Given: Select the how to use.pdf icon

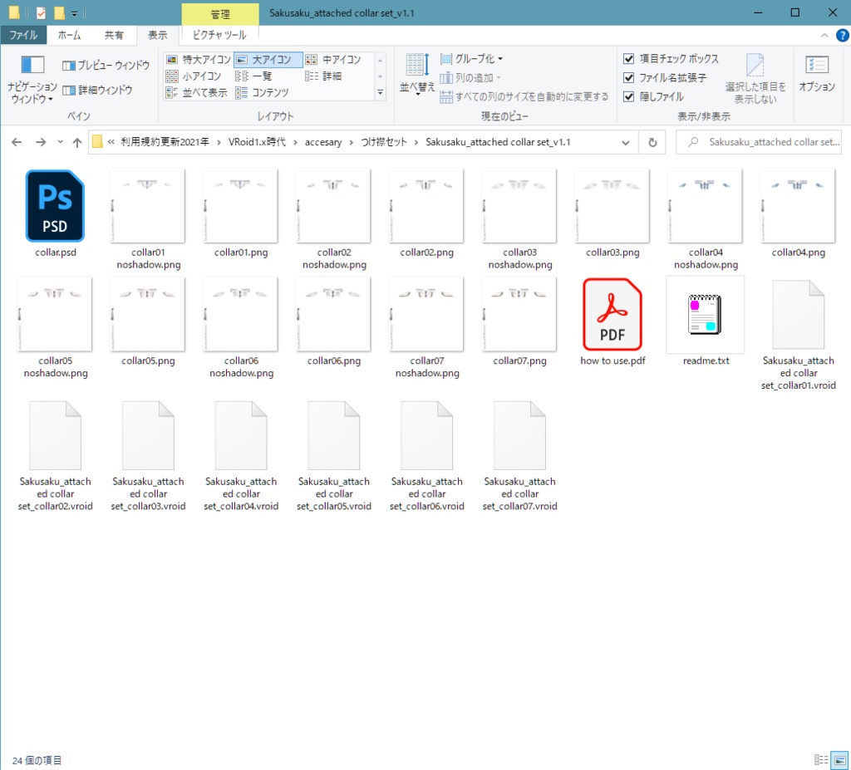Looking at the screenshot, I should click(612, 314).
